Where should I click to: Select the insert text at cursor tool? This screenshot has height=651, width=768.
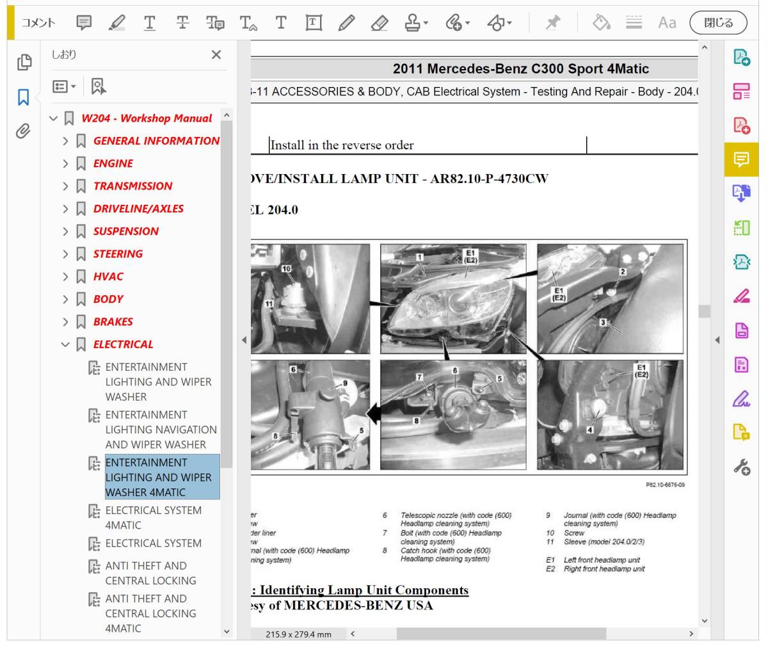coord(248,23)
